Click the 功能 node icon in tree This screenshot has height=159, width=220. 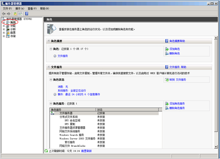pyautogui.click(x=8, y=26)
